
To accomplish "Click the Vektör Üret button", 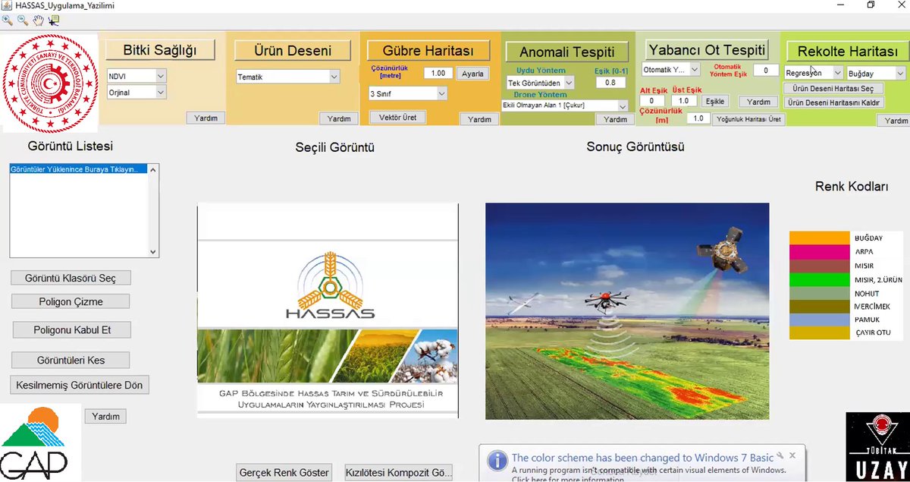I will coord(398,117).
